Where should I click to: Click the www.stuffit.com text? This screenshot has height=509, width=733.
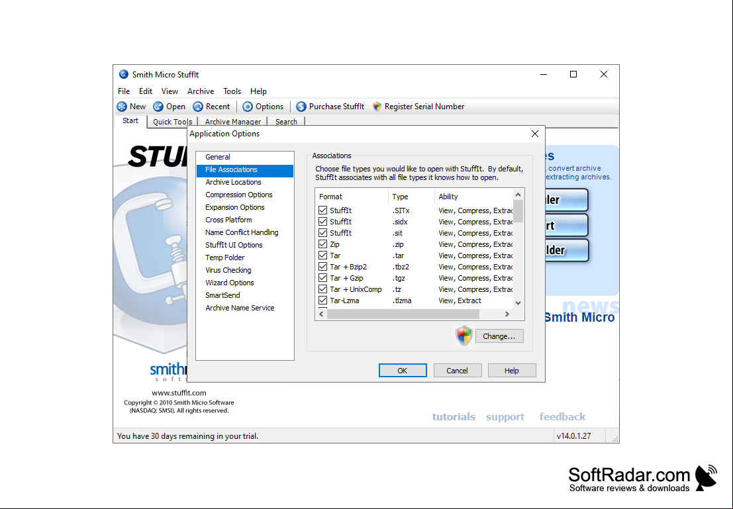click(179, 393)
